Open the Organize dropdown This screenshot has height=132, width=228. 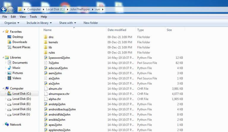[12, 23]
